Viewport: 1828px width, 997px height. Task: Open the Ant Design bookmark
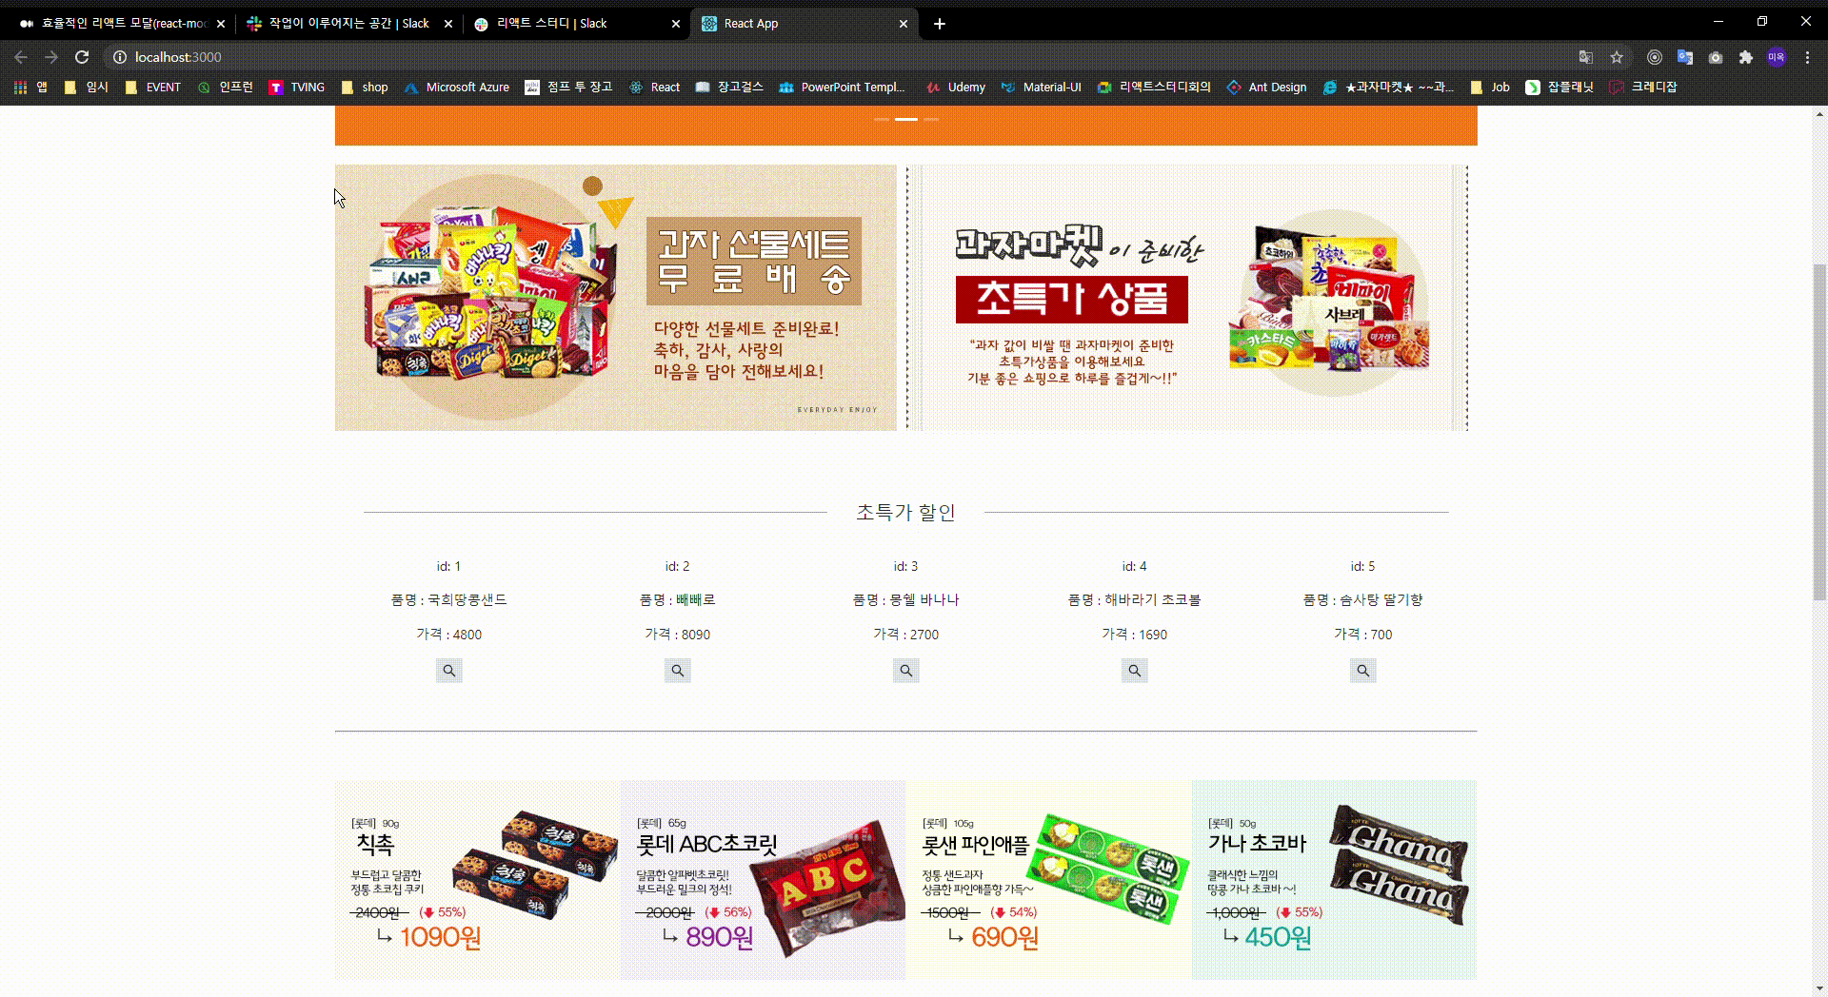tap(1266, 87)
